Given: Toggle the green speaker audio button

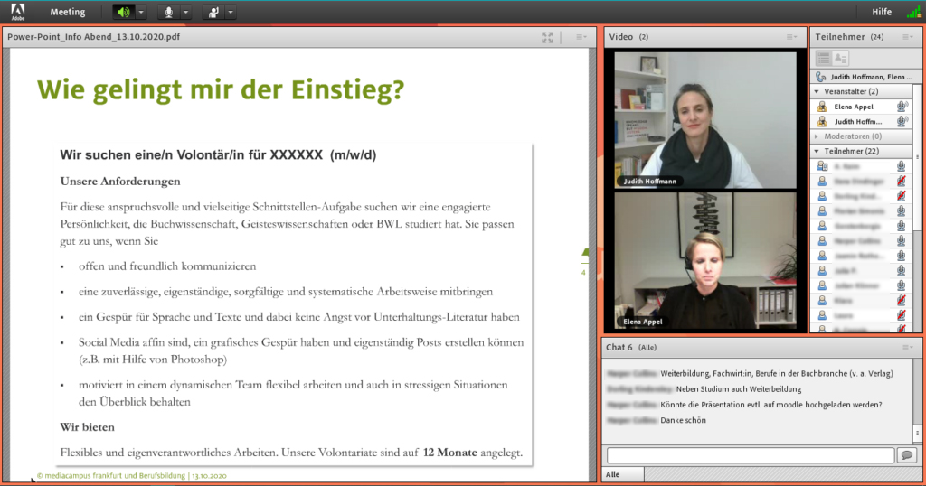Looking at the screenshot, I should click(123, 12).
